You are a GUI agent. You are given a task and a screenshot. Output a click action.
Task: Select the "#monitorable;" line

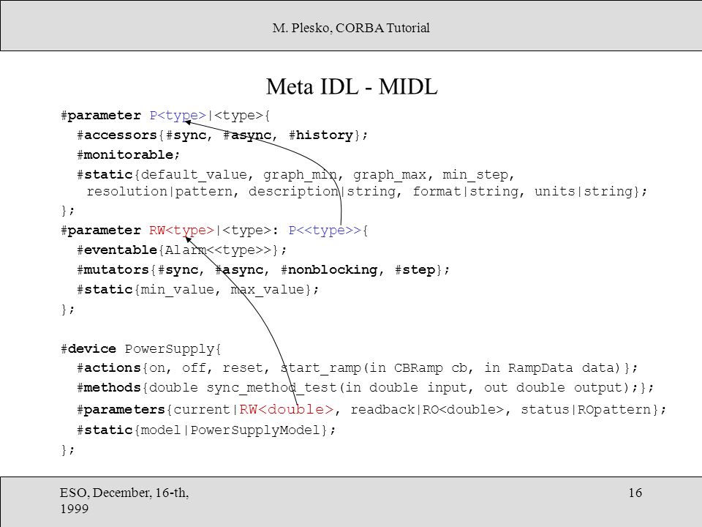pos(129,155)
